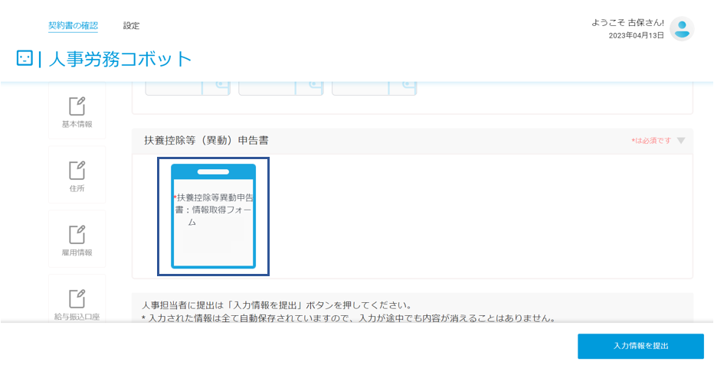Screen dimensions: 714x368
Task: Click the robot face logo icon
Action: coord(25,58)
